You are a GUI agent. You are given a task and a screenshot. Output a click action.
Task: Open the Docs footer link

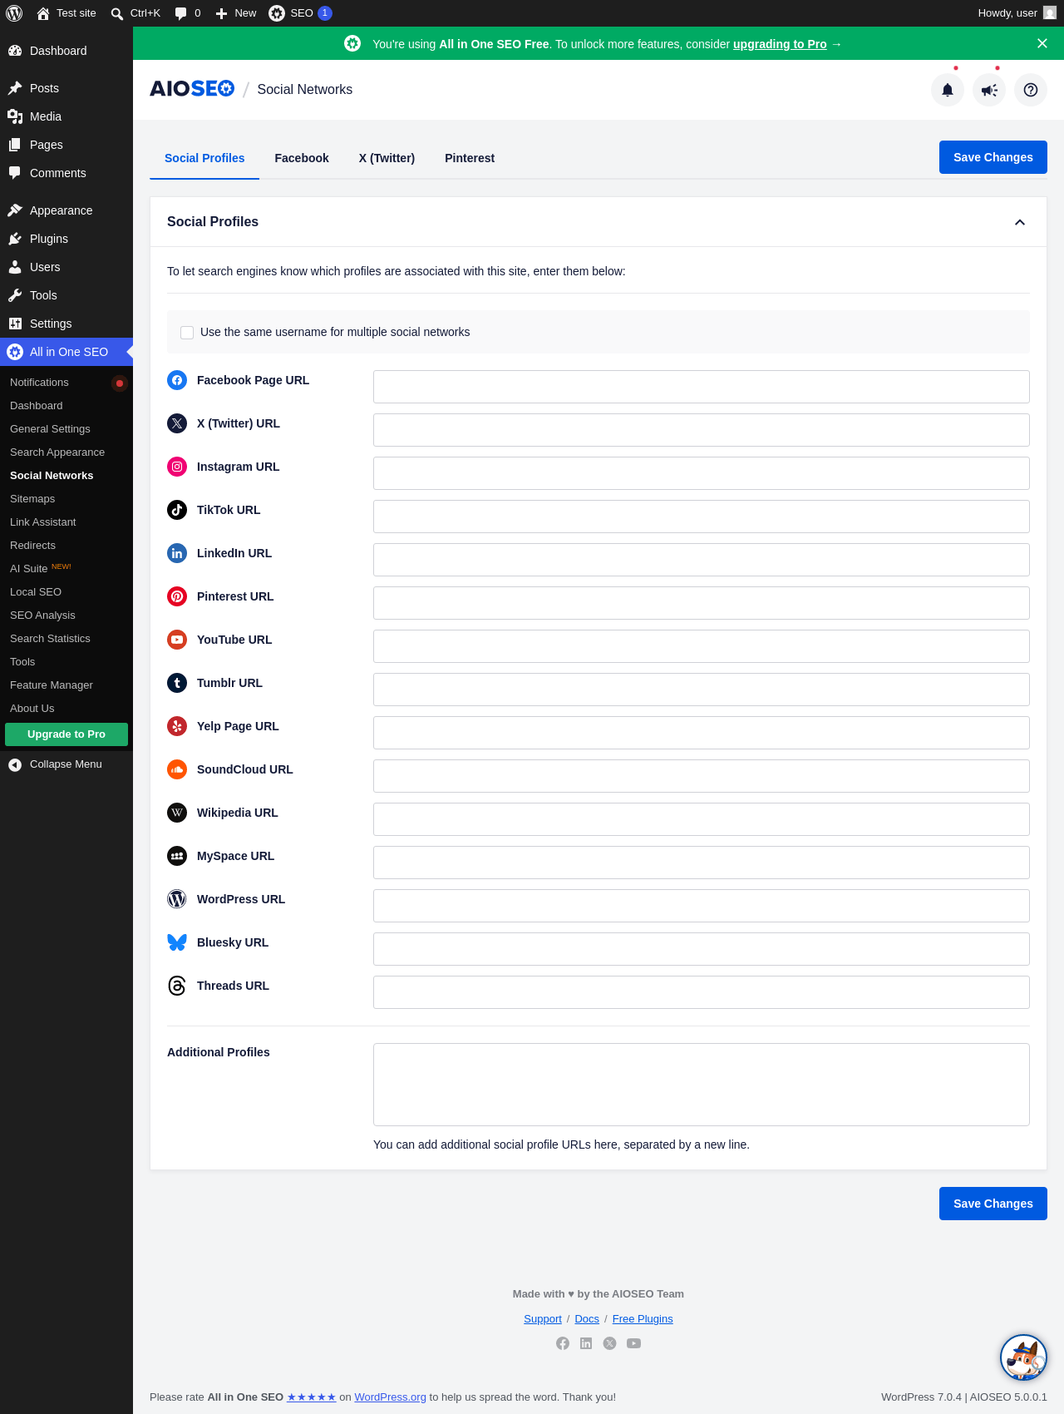587,1319
